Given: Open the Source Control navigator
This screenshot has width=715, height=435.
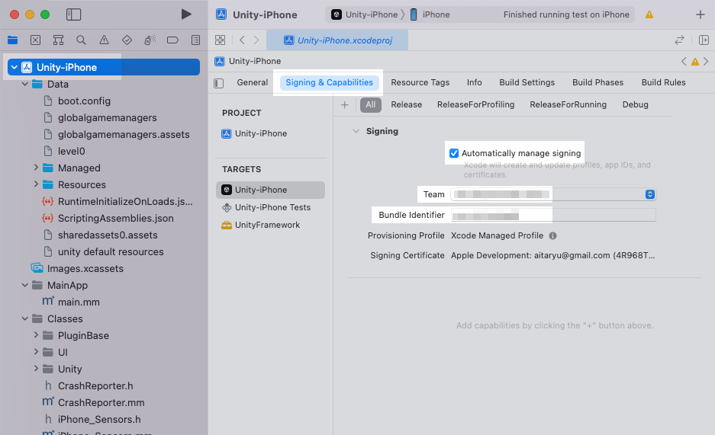Looking at the screenshot, I should click(36, 40).
